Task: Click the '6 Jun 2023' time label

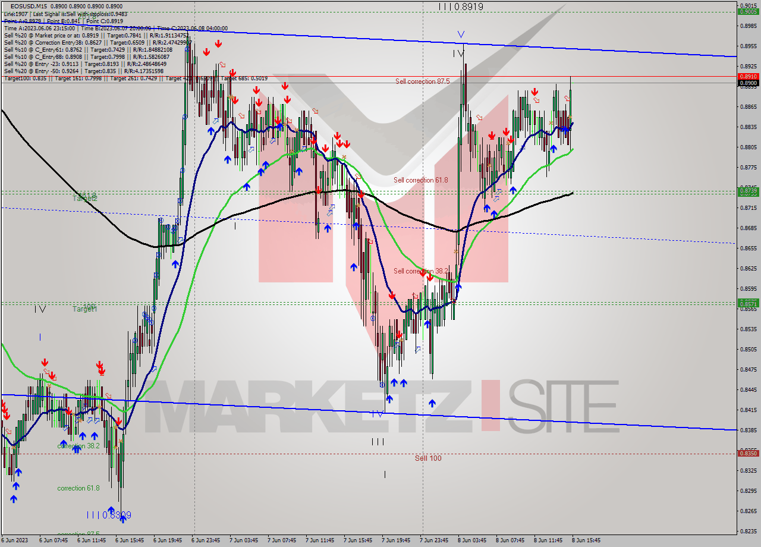Action: click(15, 540)
